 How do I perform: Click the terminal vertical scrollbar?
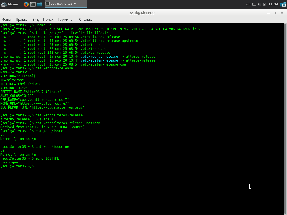285,119
